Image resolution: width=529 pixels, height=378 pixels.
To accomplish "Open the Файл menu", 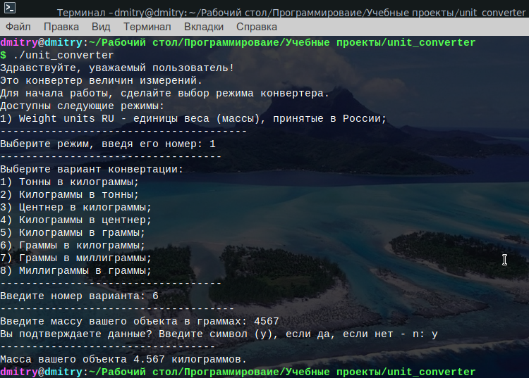I will [x=18, y=27].
